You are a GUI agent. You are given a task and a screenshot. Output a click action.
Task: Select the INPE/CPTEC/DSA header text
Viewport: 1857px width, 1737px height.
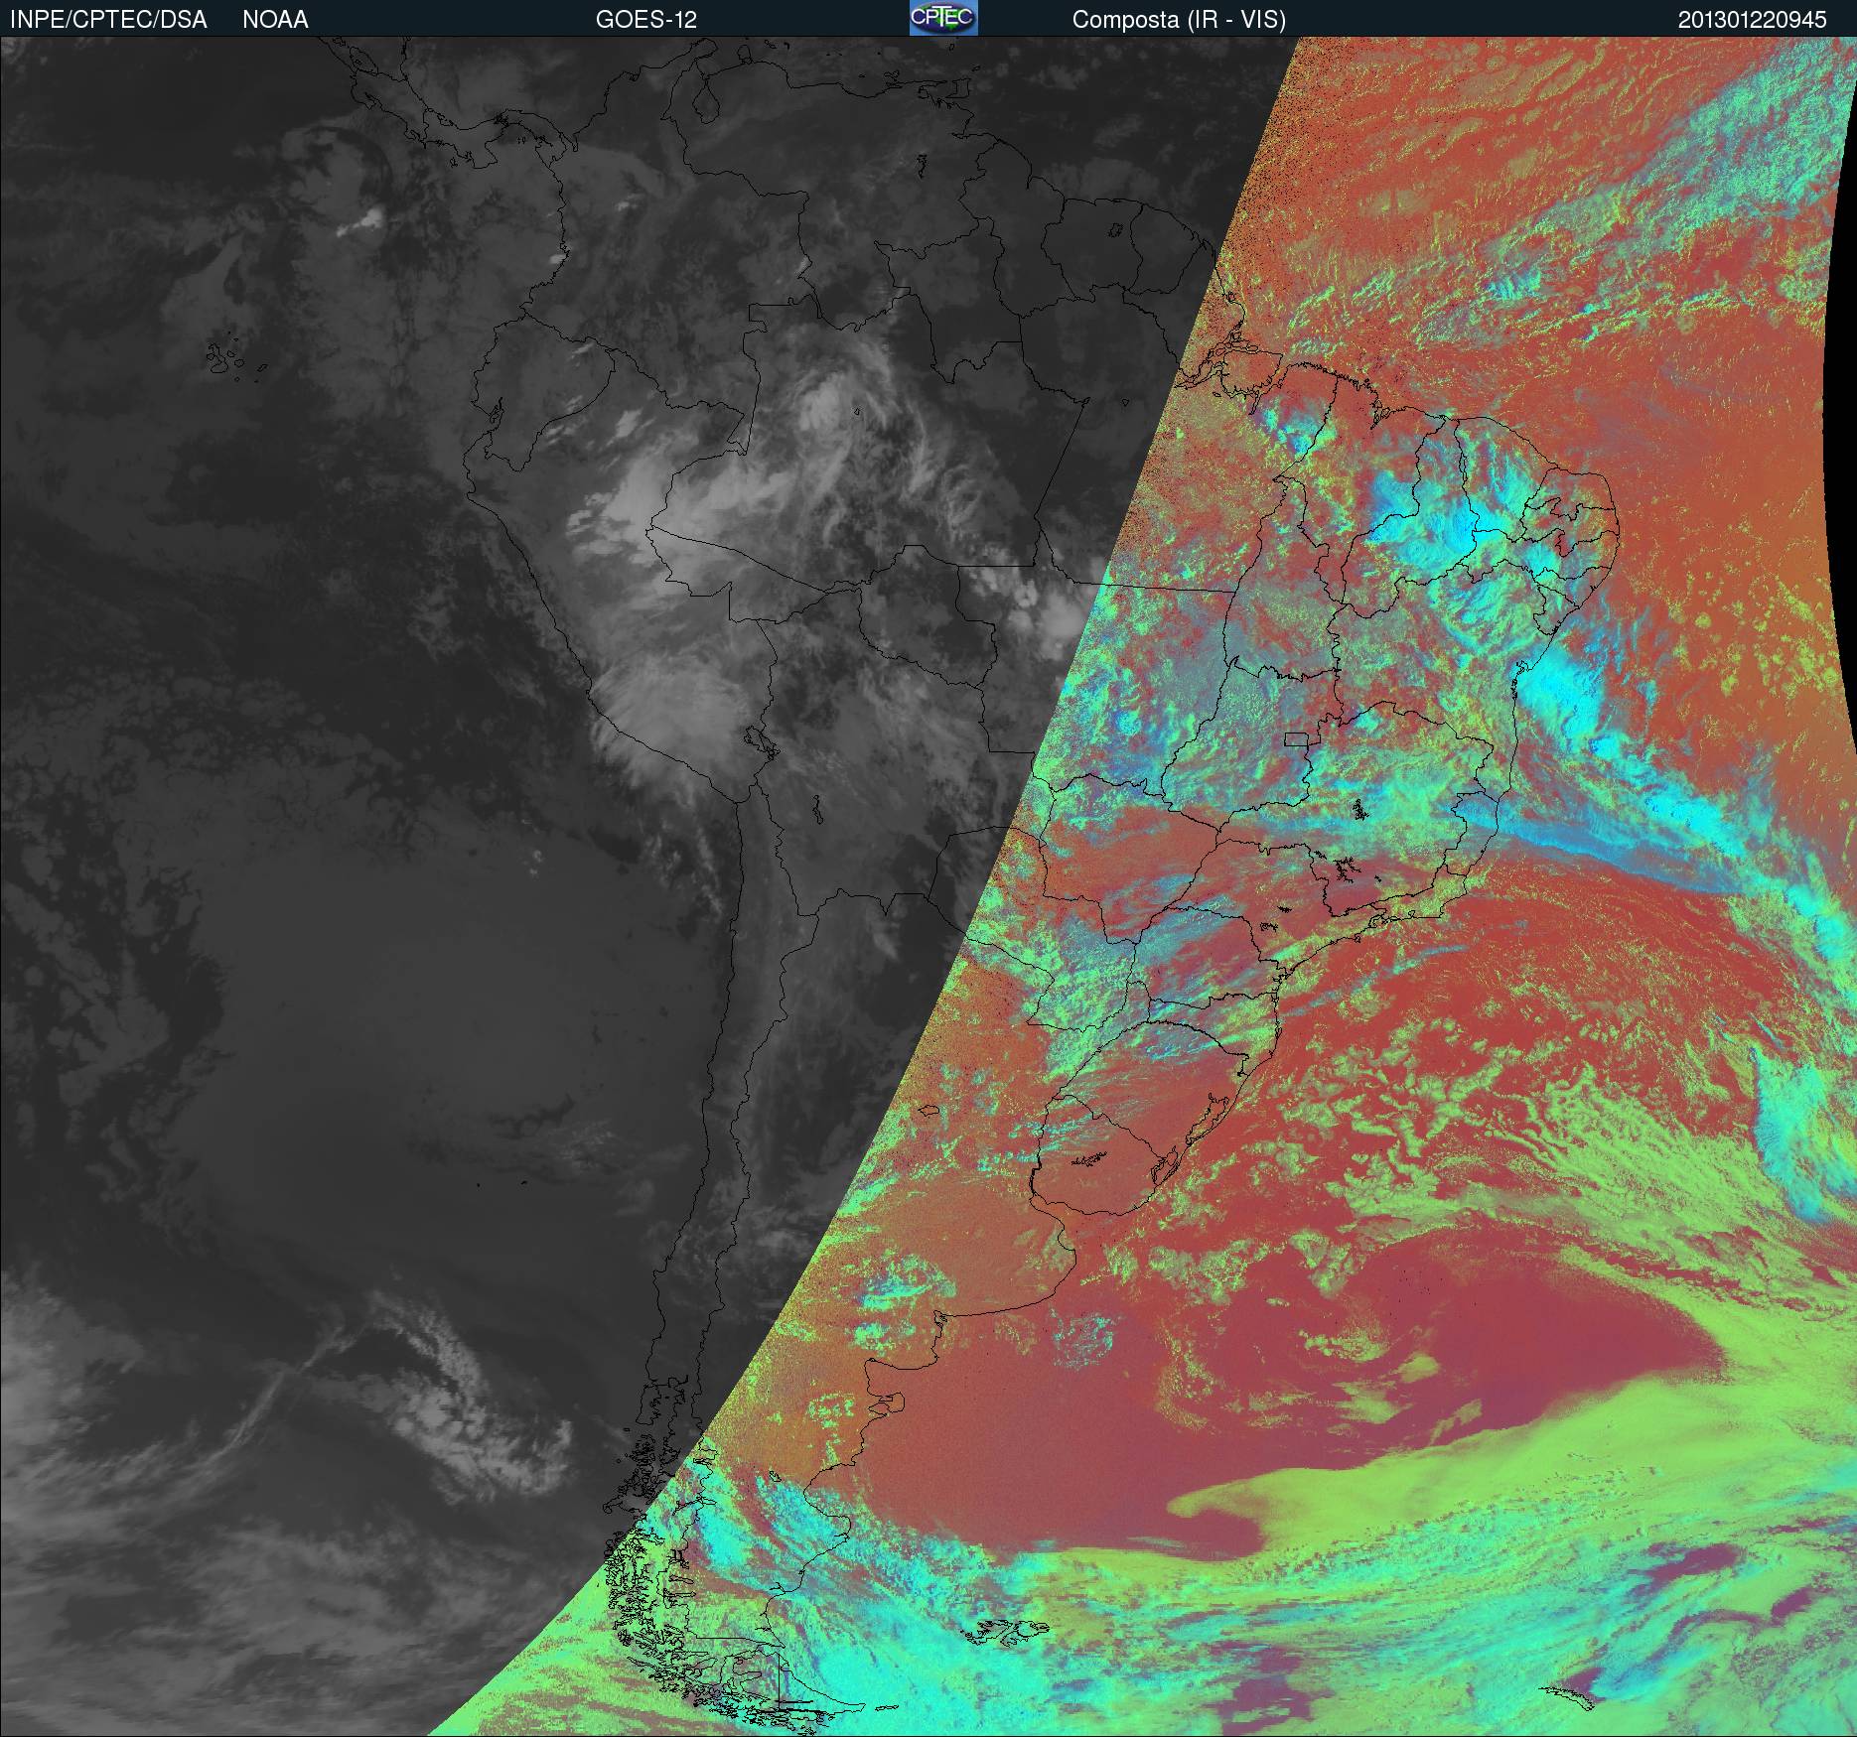point(108,20)
